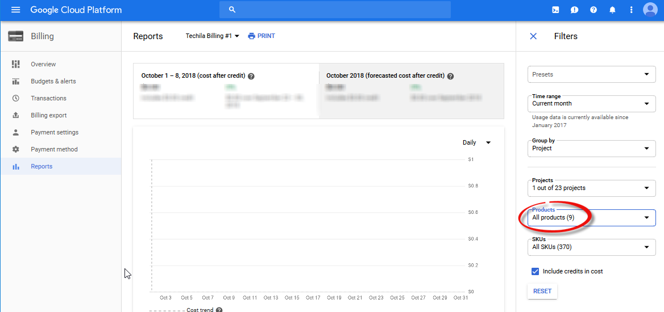Click the PRINT button
This screenshot has width=664, height=312.
[262, 36]
